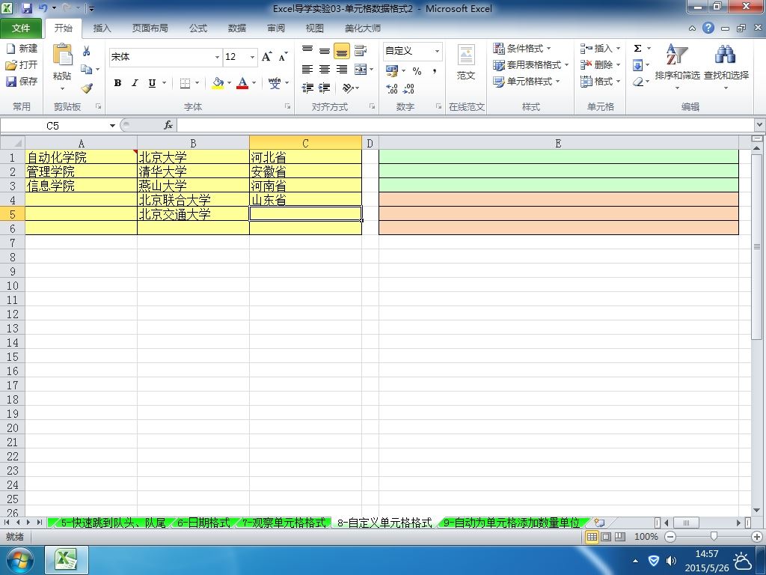Click the Wrap Text icon
766x575 pixels.
coord(361,50)
